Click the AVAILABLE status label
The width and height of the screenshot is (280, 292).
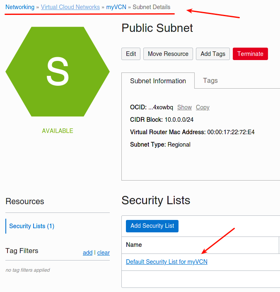click(x=58, y=131)
